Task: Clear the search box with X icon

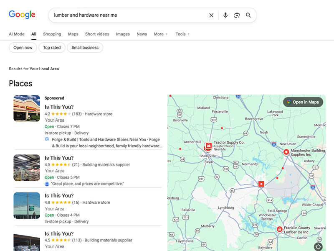Action: coord(211,15)
